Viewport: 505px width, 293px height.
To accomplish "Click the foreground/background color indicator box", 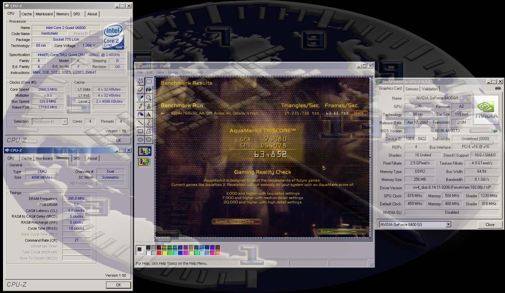I will 141,250.
